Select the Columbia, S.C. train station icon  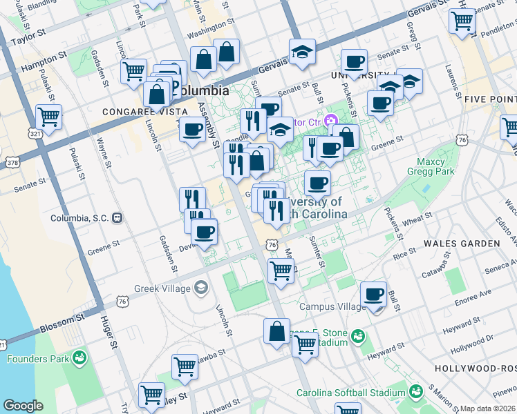point(117,218)
